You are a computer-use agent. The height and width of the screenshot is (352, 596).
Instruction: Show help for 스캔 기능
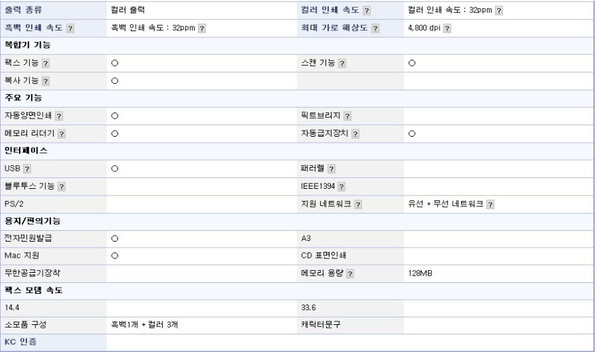pyautogui.click(x=342, y=64)
